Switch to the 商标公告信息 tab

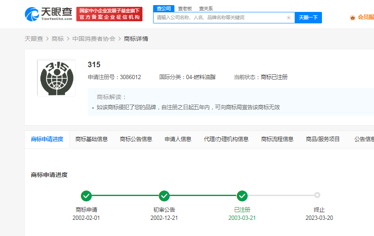[136, 139]
